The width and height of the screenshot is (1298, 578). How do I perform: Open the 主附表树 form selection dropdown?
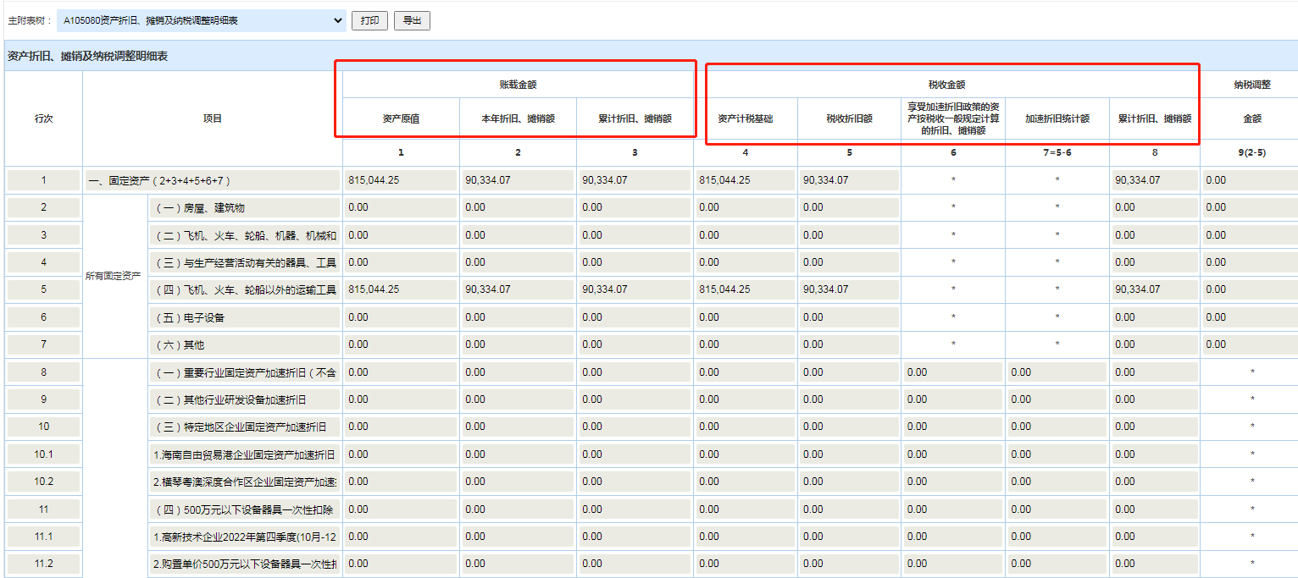tap(201, 20)
